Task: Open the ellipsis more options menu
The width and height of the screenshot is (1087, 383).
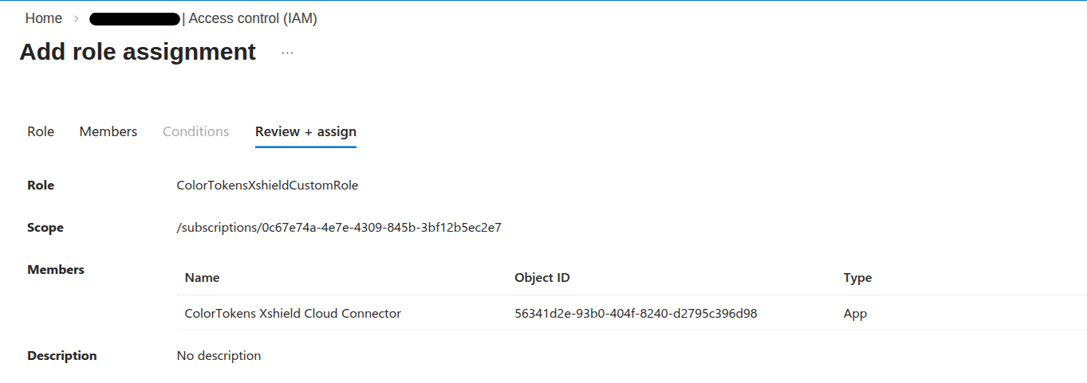Action: (288, 53)
